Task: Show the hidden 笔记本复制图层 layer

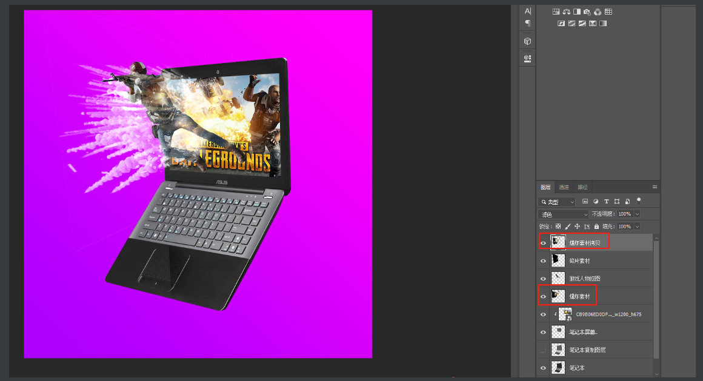Action: tap(544, 350)
